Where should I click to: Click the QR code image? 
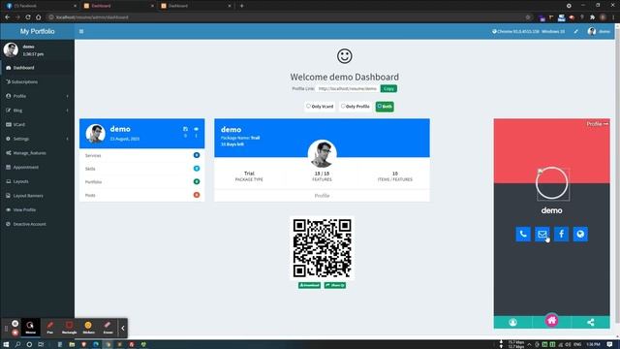(322, 248)
